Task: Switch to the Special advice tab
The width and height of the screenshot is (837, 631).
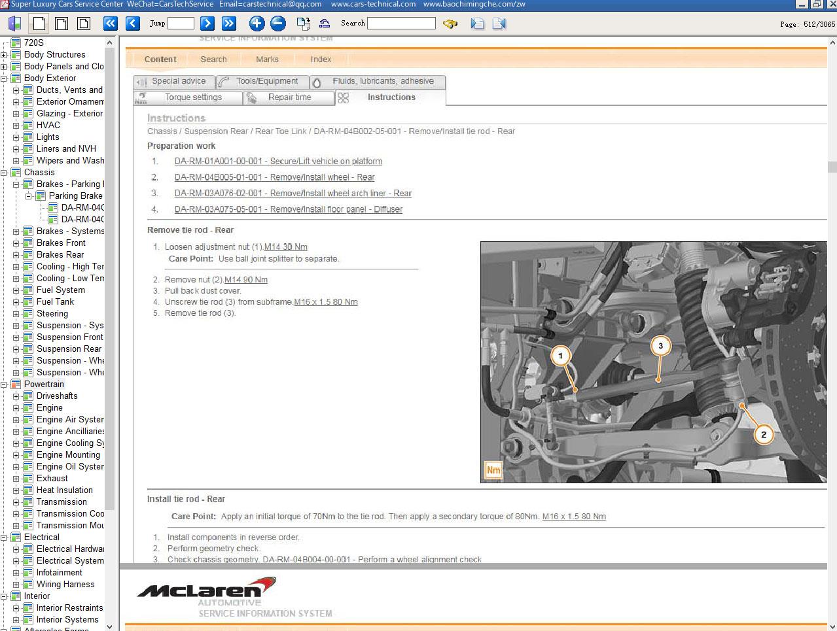Action: pos(173,82)
